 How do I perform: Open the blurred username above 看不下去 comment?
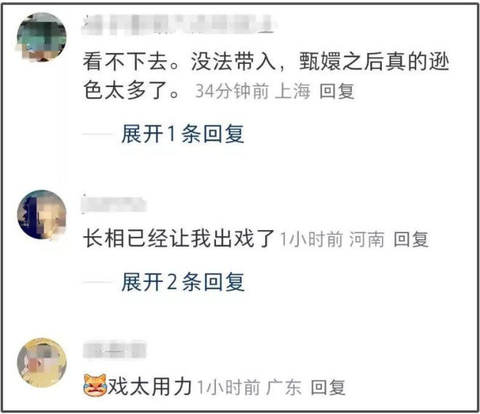point(178,25)
